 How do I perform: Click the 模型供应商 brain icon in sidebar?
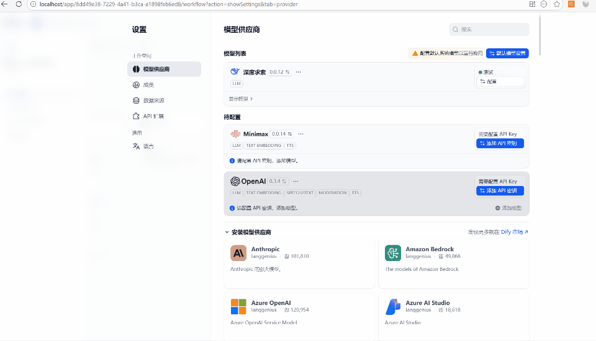point(136,69)
